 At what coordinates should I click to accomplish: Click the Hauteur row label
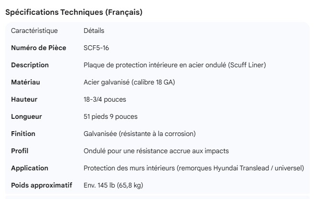point(24,100)
